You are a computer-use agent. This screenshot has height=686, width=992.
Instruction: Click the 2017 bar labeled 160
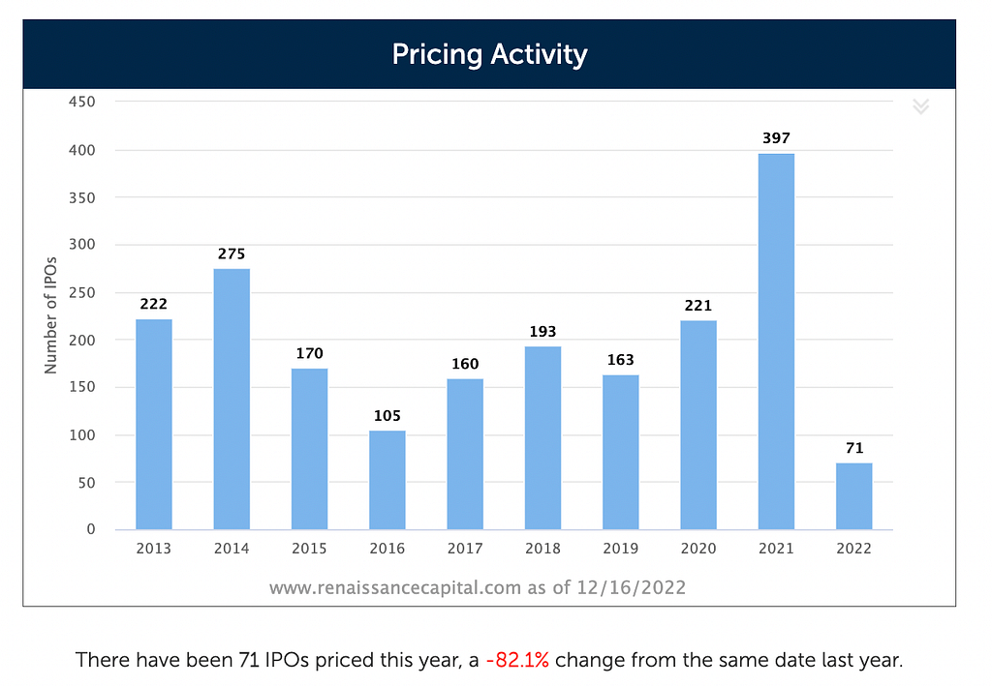click(465, 454)
